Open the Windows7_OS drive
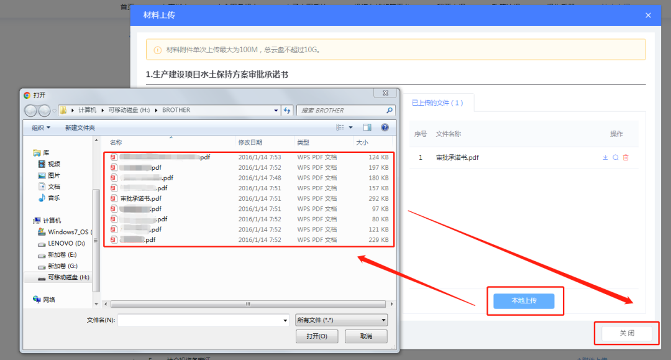This screenshot has height=360, width=671. (65, 231)
